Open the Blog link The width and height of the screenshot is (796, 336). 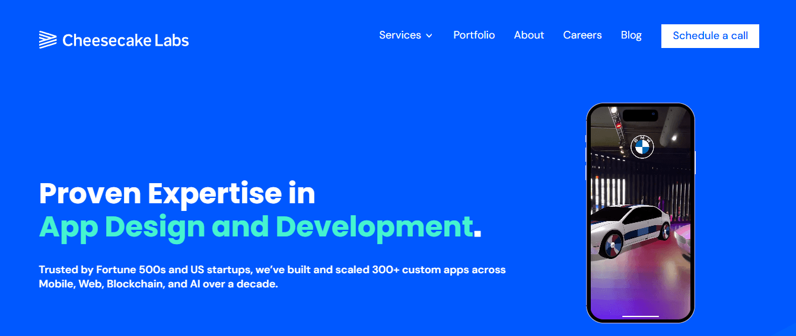coord(631,35)
